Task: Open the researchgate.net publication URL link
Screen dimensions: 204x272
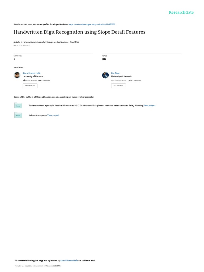Action: [x=92, y=24]
